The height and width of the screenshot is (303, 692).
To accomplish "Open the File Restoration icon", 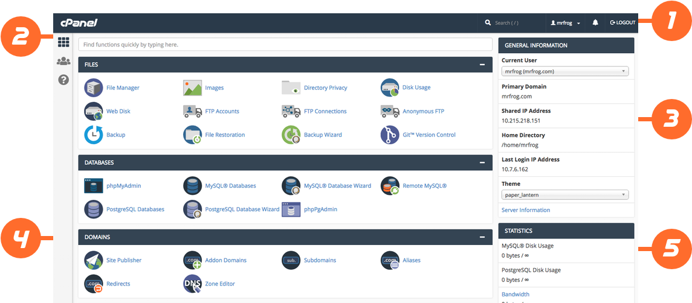I will pos(192,135).
